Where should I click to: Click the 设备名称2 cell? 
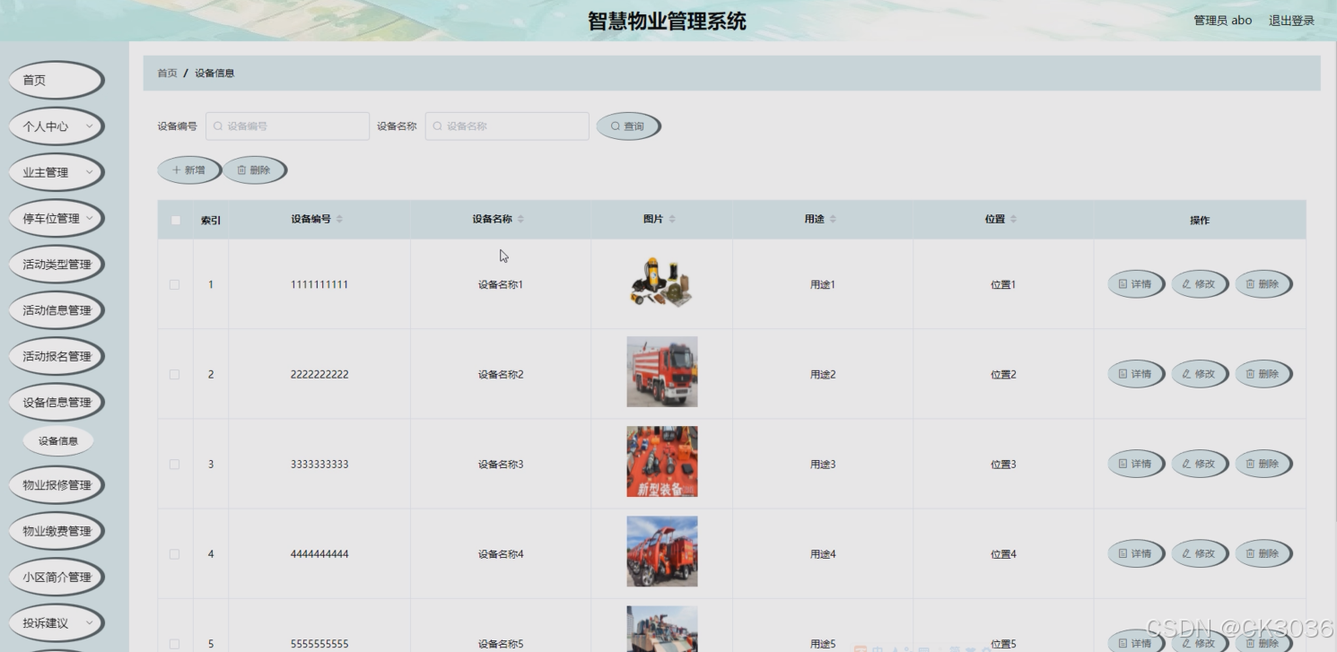tap(501, 374)
